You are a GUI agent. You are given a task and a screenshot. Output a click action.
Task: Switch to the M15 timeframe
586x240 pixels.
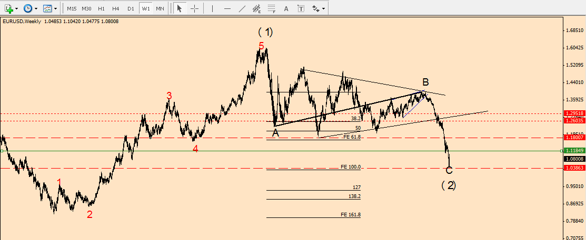pyautogui.click(x=72, y=8)
